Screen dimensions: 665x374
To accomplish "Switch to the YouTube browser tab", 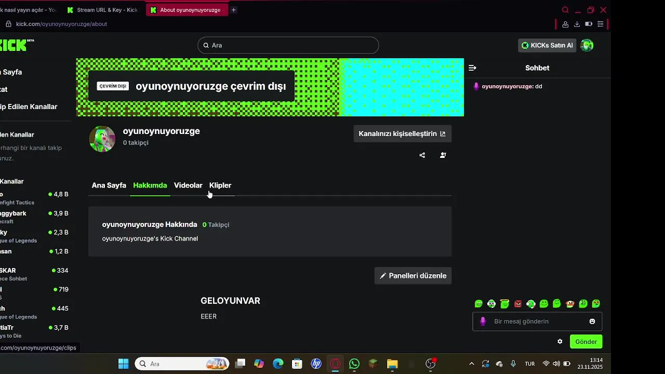I will pos(30,10).
